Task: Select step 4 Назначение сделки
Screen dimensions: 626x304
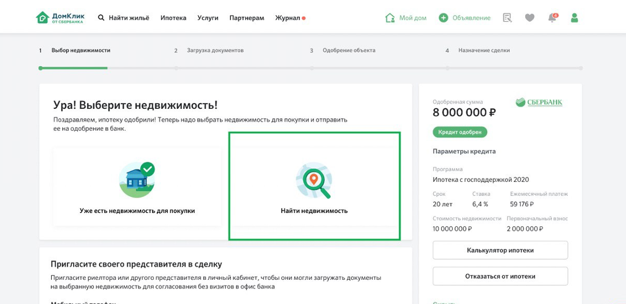Action: pyautogui.click(x=484, y=51)
